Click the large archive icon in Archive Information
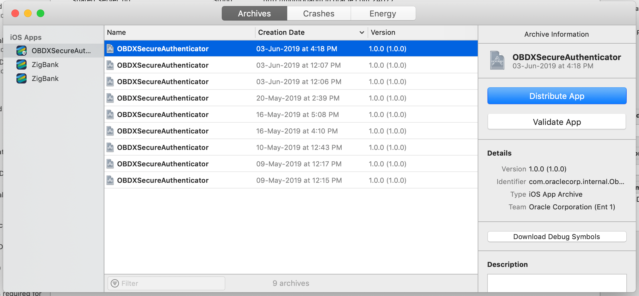This screenshot has width=639, height=296. 497,60
